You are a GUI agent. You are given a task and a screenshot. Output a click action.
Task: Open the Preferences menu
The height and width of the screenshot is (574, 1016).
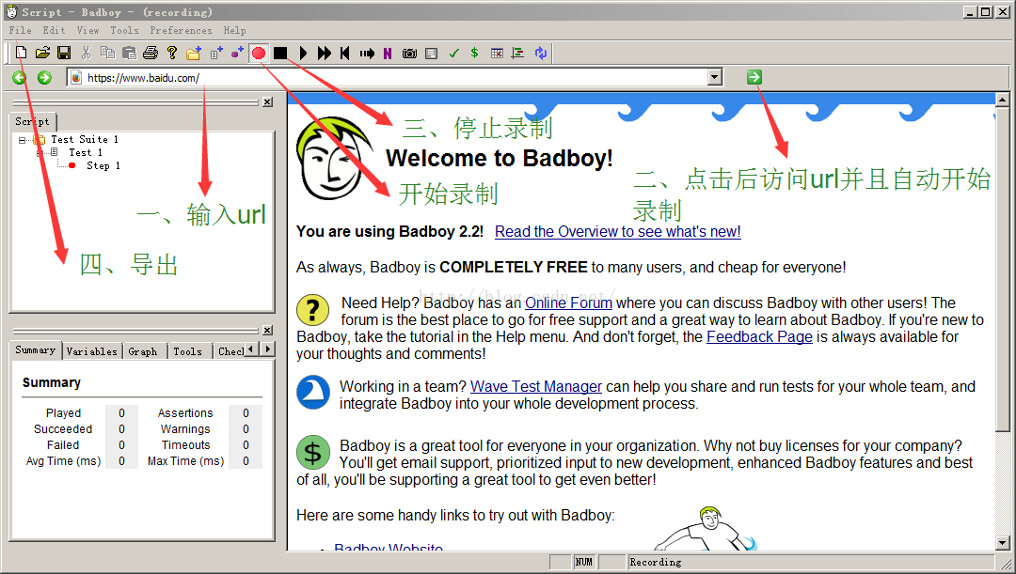coord(181,30)
